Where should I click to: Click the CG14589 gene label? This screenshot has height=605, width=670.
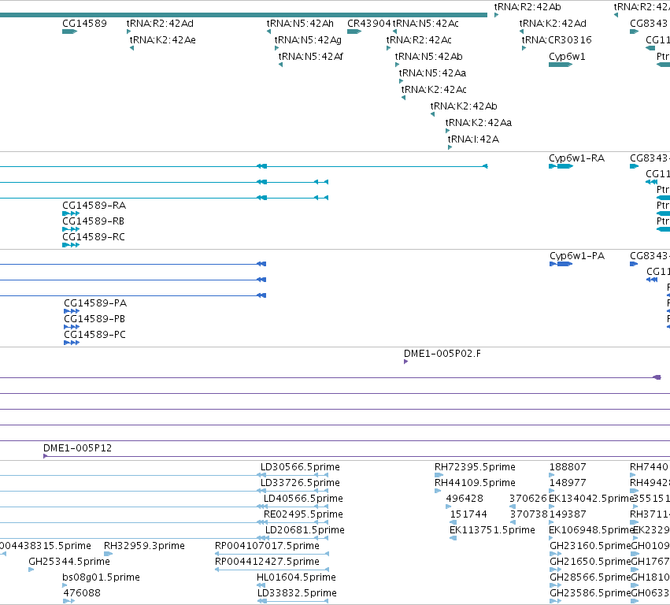(84, 24)
